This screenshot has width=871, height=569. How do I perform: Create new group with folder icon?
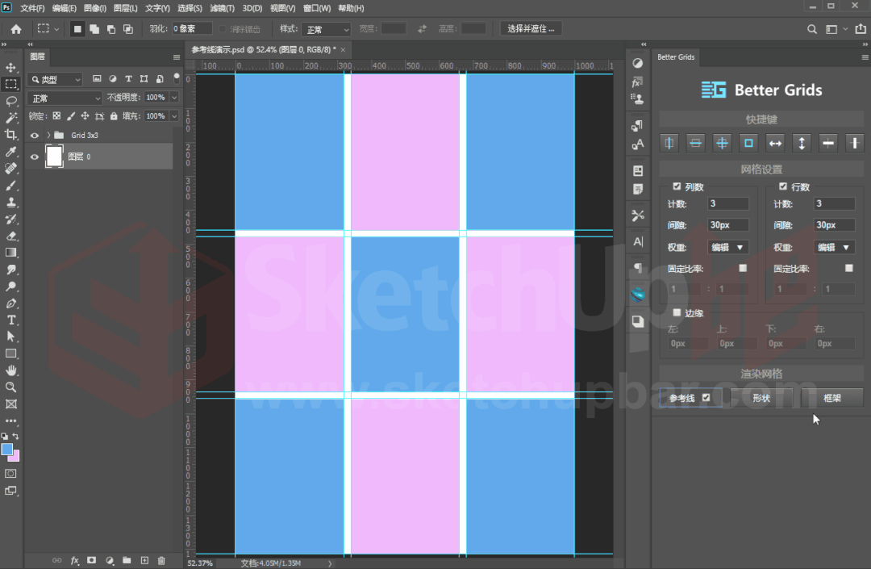tap(127, 561)
